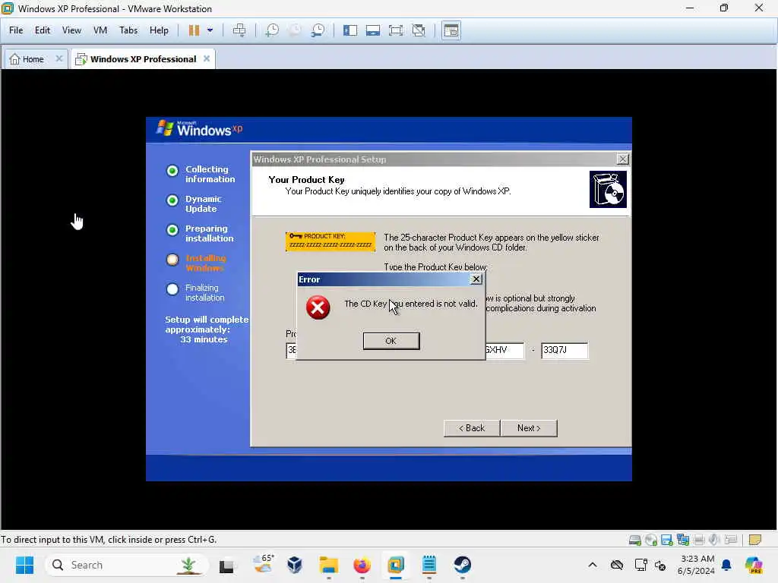Click the Next button in Setup

pos(529,428)
